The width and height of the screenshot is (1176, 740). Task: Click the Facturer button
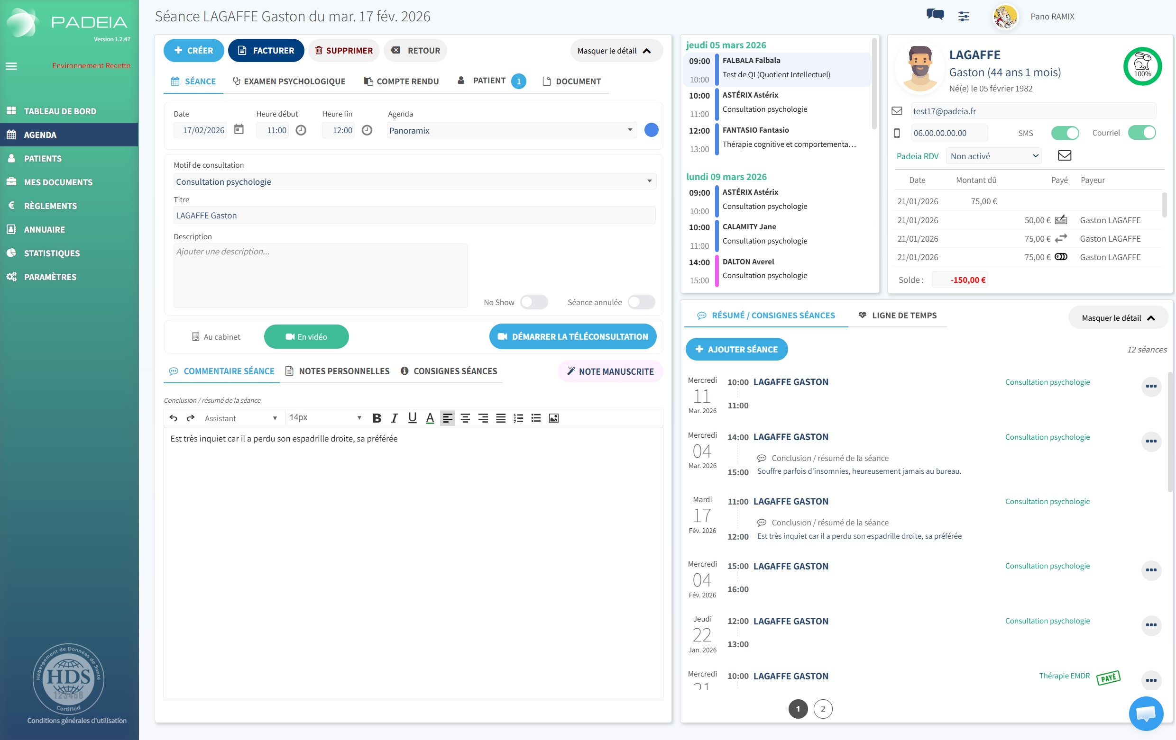[x=266, y=50]
